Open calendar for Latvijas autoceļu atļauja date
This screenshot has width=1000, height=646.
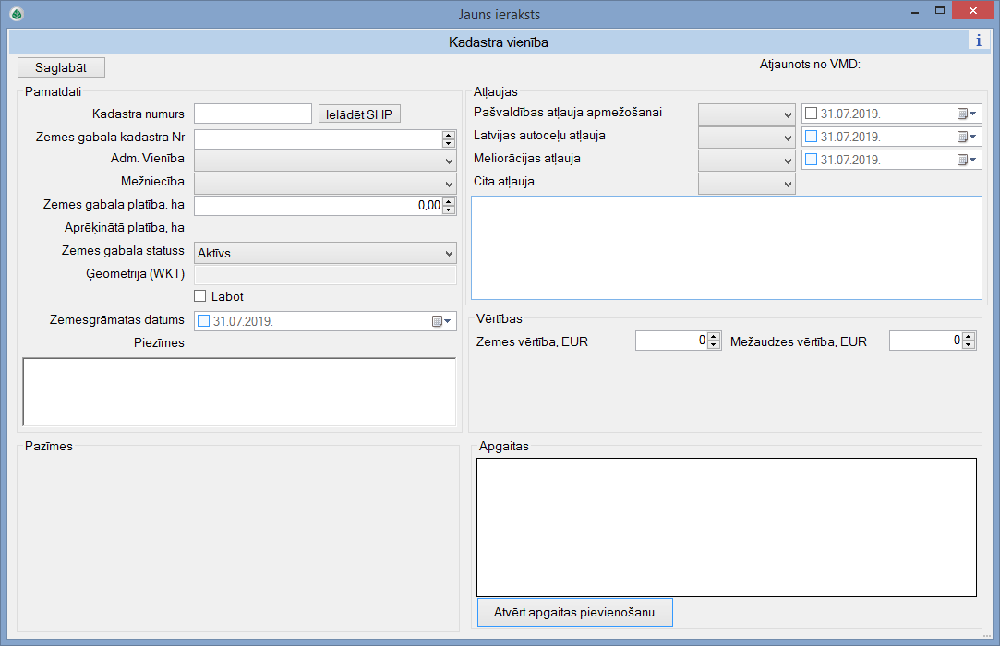click(x=966, y=137)
